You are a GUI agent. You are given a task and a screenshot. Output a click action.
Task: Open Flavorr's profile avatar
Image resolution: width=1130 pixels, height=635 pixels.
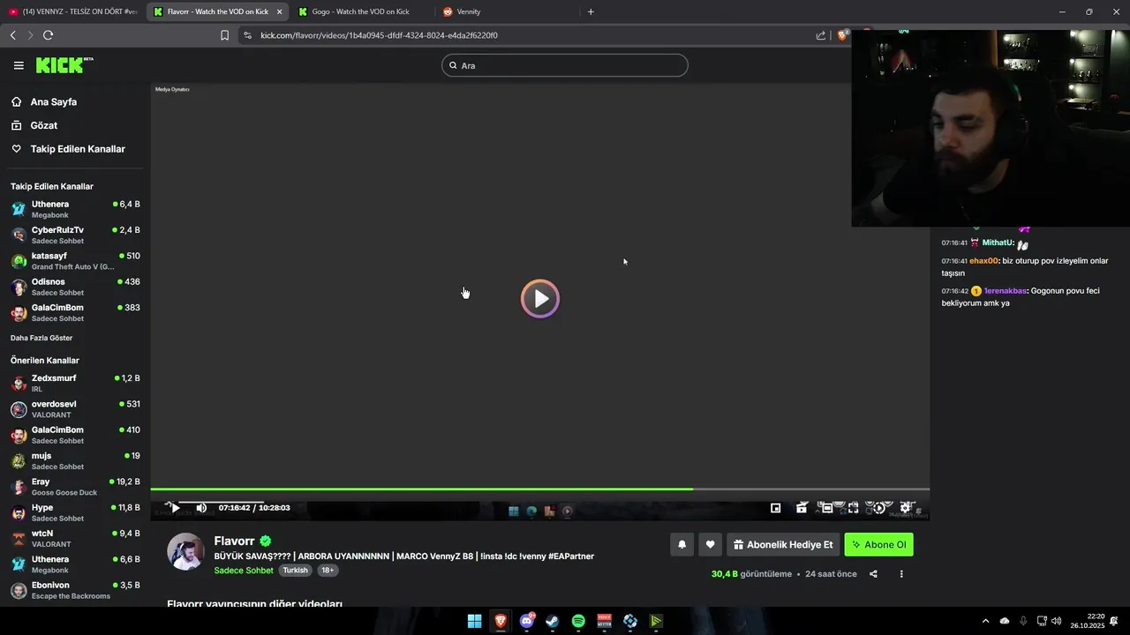click(186, 552)
